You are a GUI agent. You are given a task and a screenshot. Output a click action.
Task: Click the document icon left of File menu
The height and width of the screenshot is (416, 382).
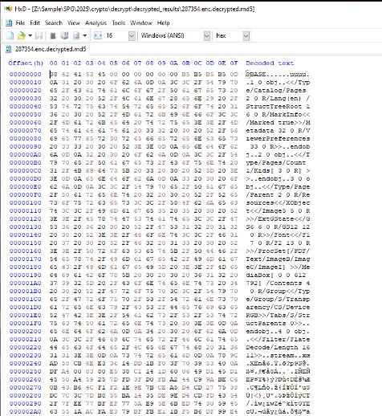click(9, 22)
